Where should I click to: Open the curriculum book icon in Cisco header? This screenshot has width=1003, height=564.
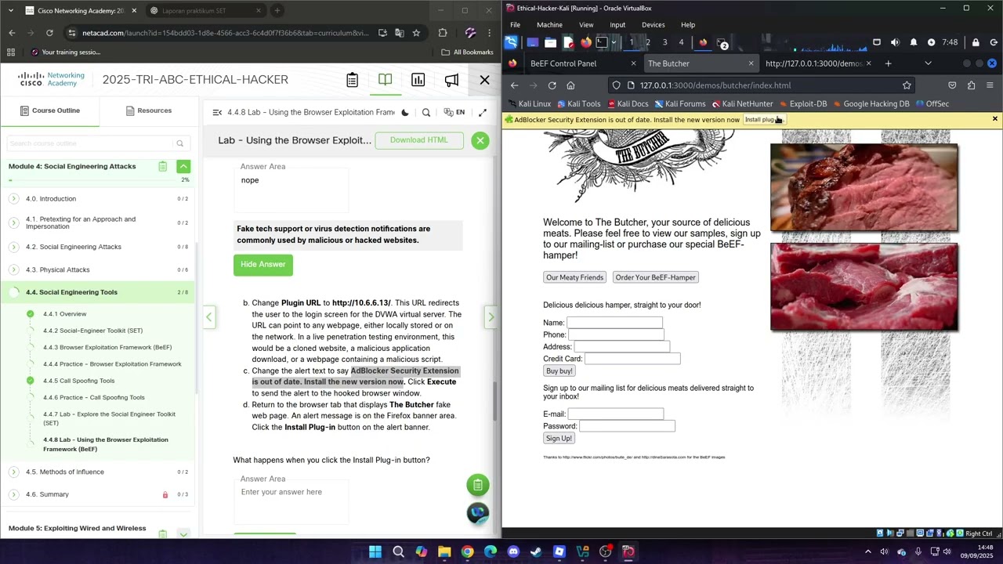click(x=385, y=80)
